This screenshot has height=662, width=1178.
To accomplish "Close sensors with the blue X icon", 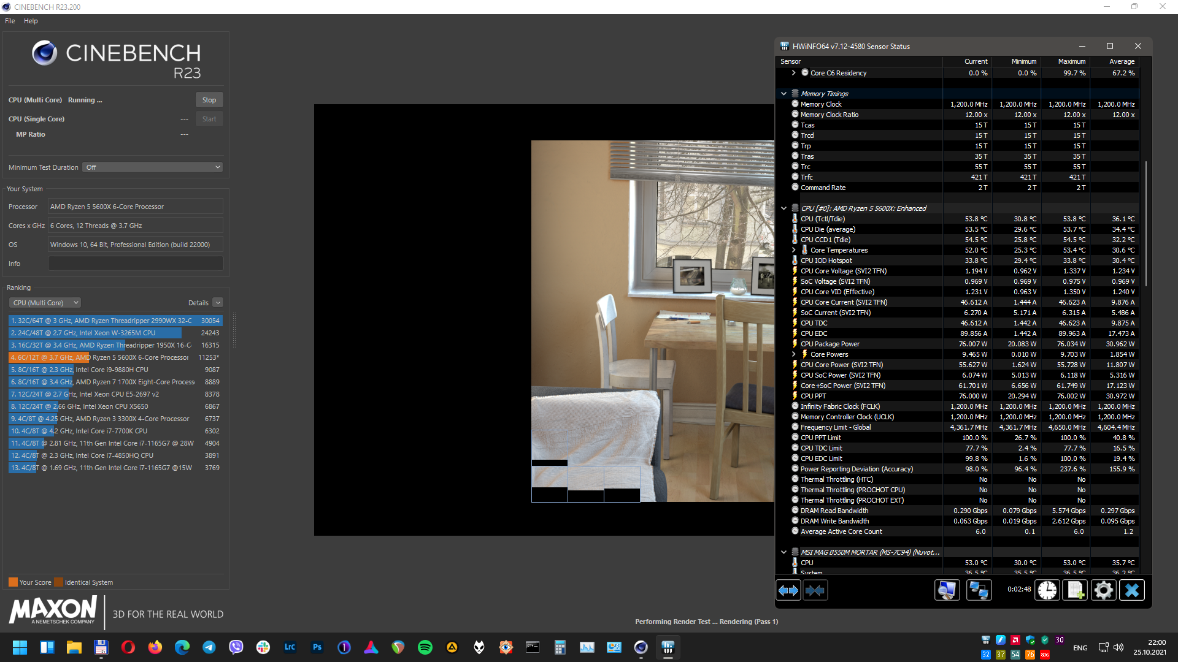I will 1131,590.
